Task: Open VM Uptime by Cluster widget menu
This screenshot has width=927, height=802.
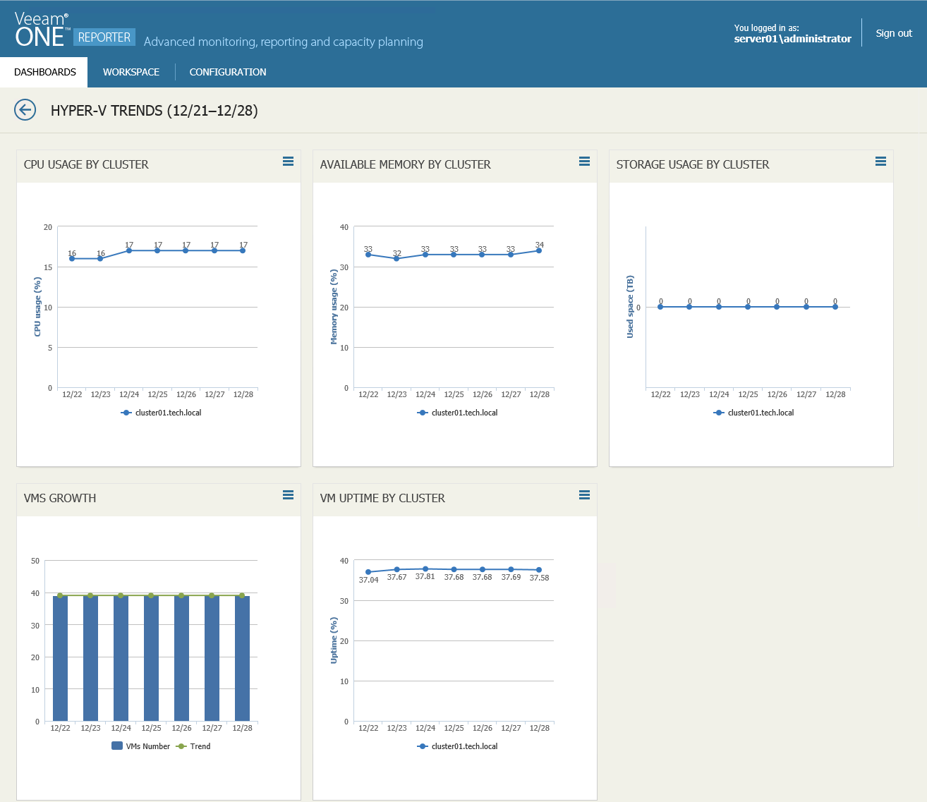Action: click(x=584, y=495)
